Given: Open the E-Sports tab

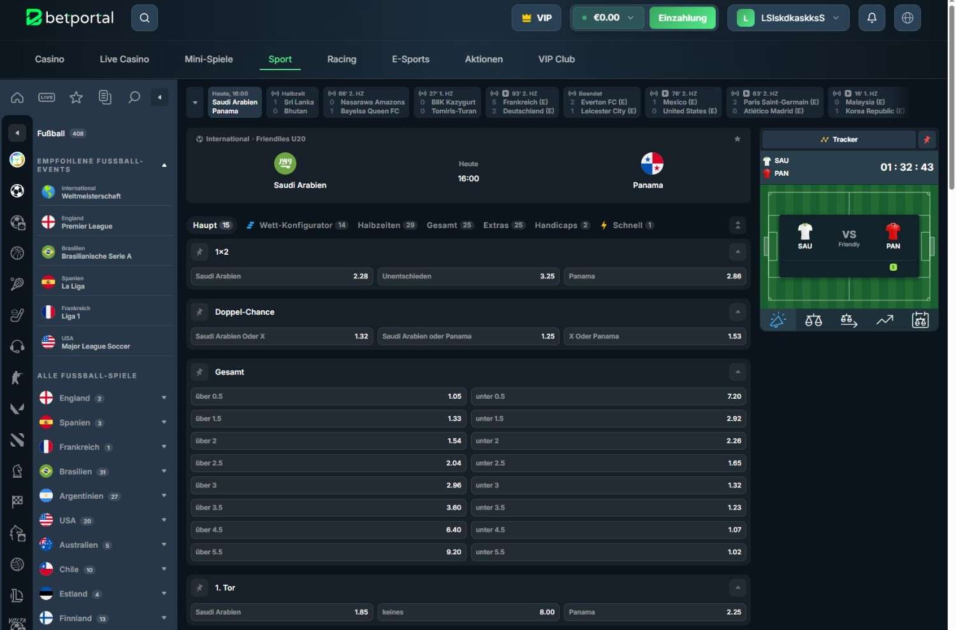Looking at the screenshot, I should point(410,59).
